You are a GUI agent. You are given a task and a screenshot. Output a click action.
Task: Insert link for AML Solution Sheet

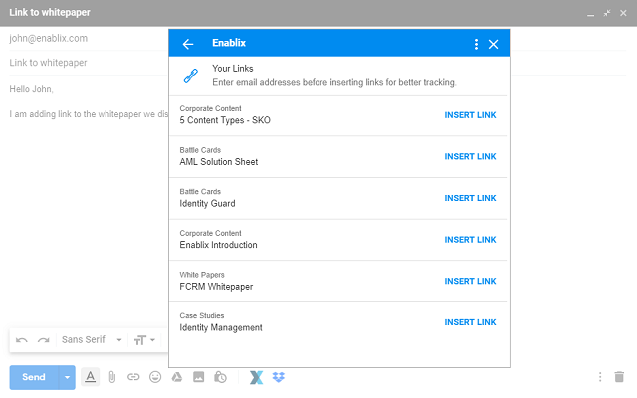coord(470,157)
